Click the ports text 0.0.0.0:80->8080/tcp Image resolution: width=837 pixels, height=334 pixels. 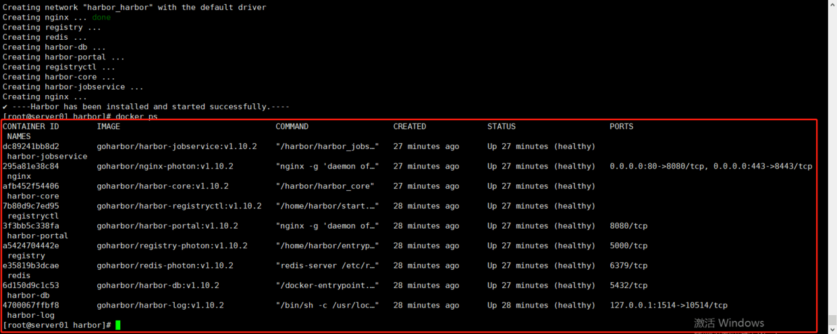point(657,166)
